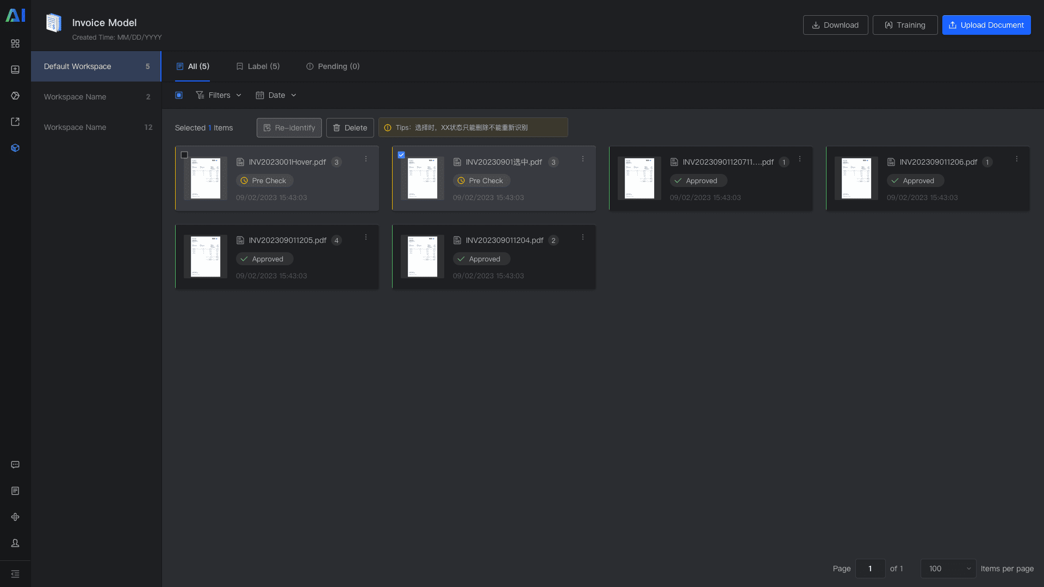Switch to the Pending (0) tab
The height and width of the screenshot is (587, 1044).
pos(333,66)
